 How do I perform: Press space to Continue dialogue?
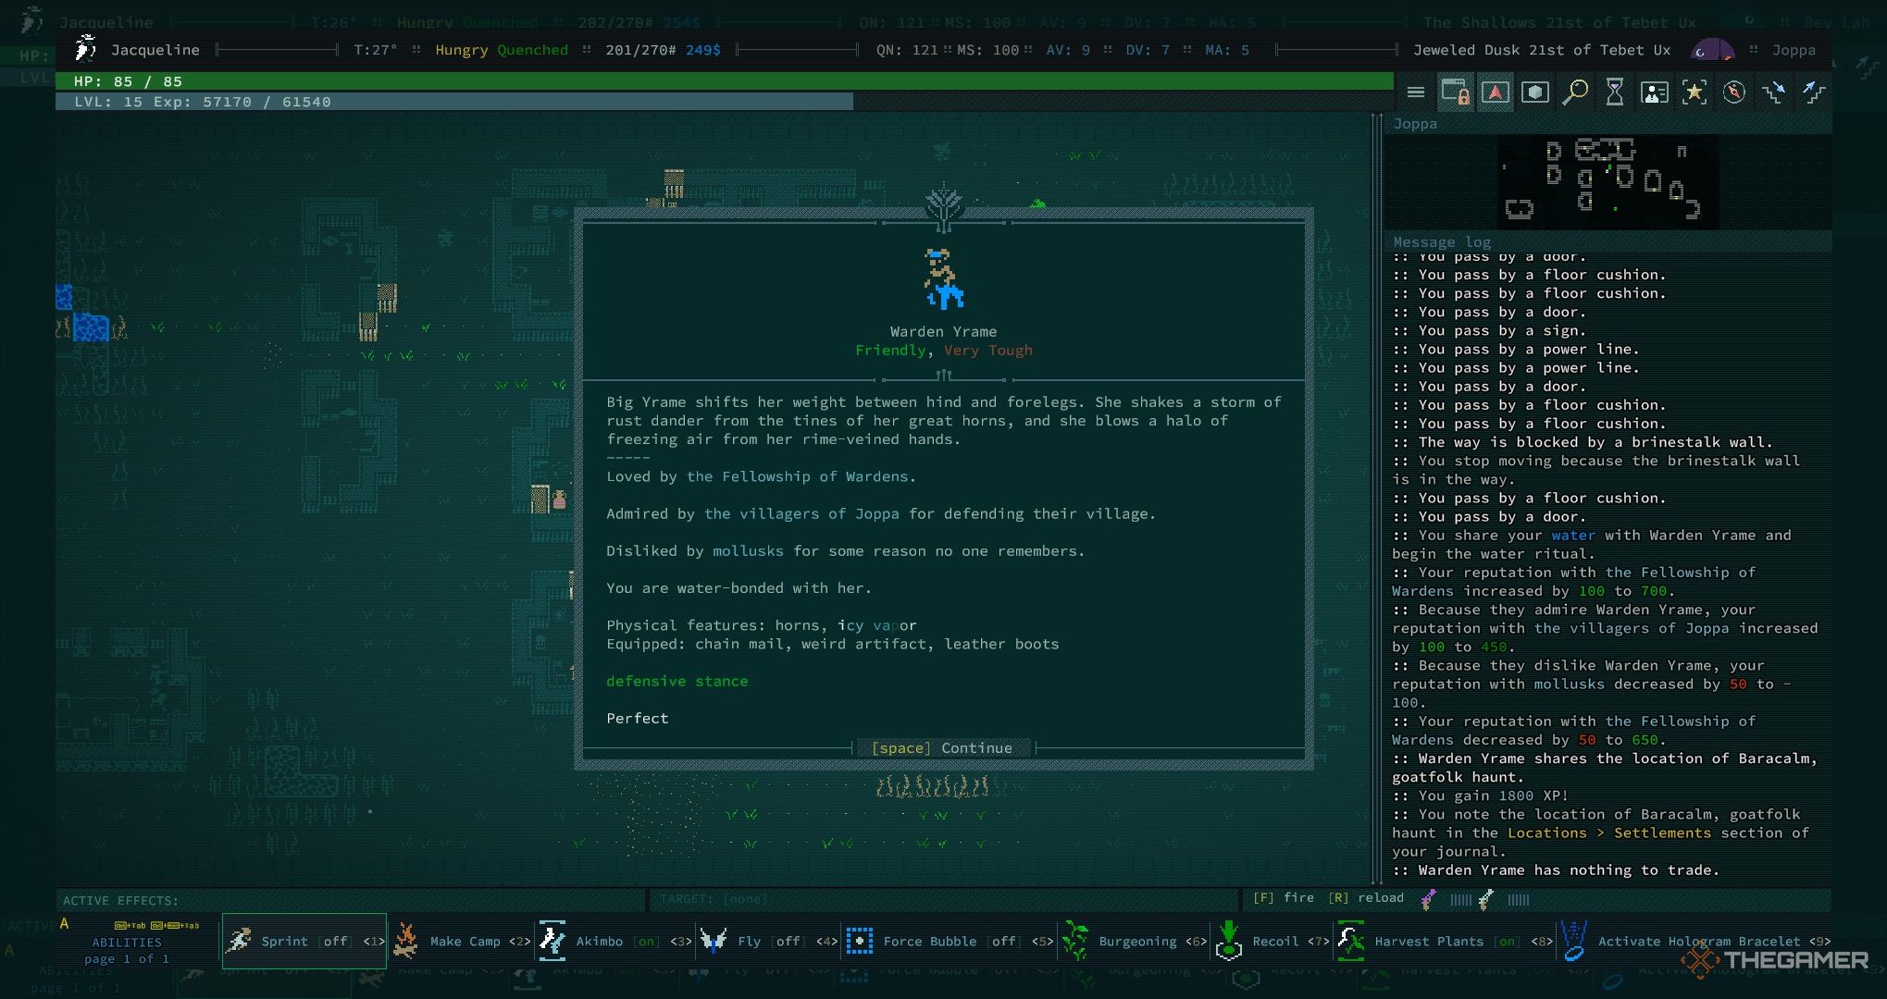(x=945, y=748)
